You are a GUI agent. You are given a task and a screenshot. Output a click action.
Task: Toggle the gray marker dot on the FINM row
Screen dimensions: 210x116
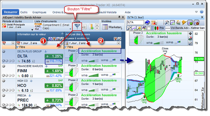4,66
